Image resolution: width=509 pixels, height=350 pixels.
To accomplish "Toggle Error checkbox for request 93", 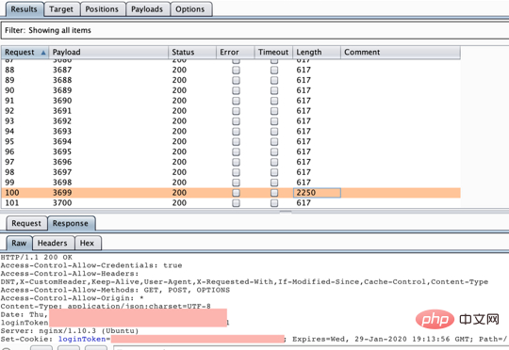I will (x=236, y=121).
